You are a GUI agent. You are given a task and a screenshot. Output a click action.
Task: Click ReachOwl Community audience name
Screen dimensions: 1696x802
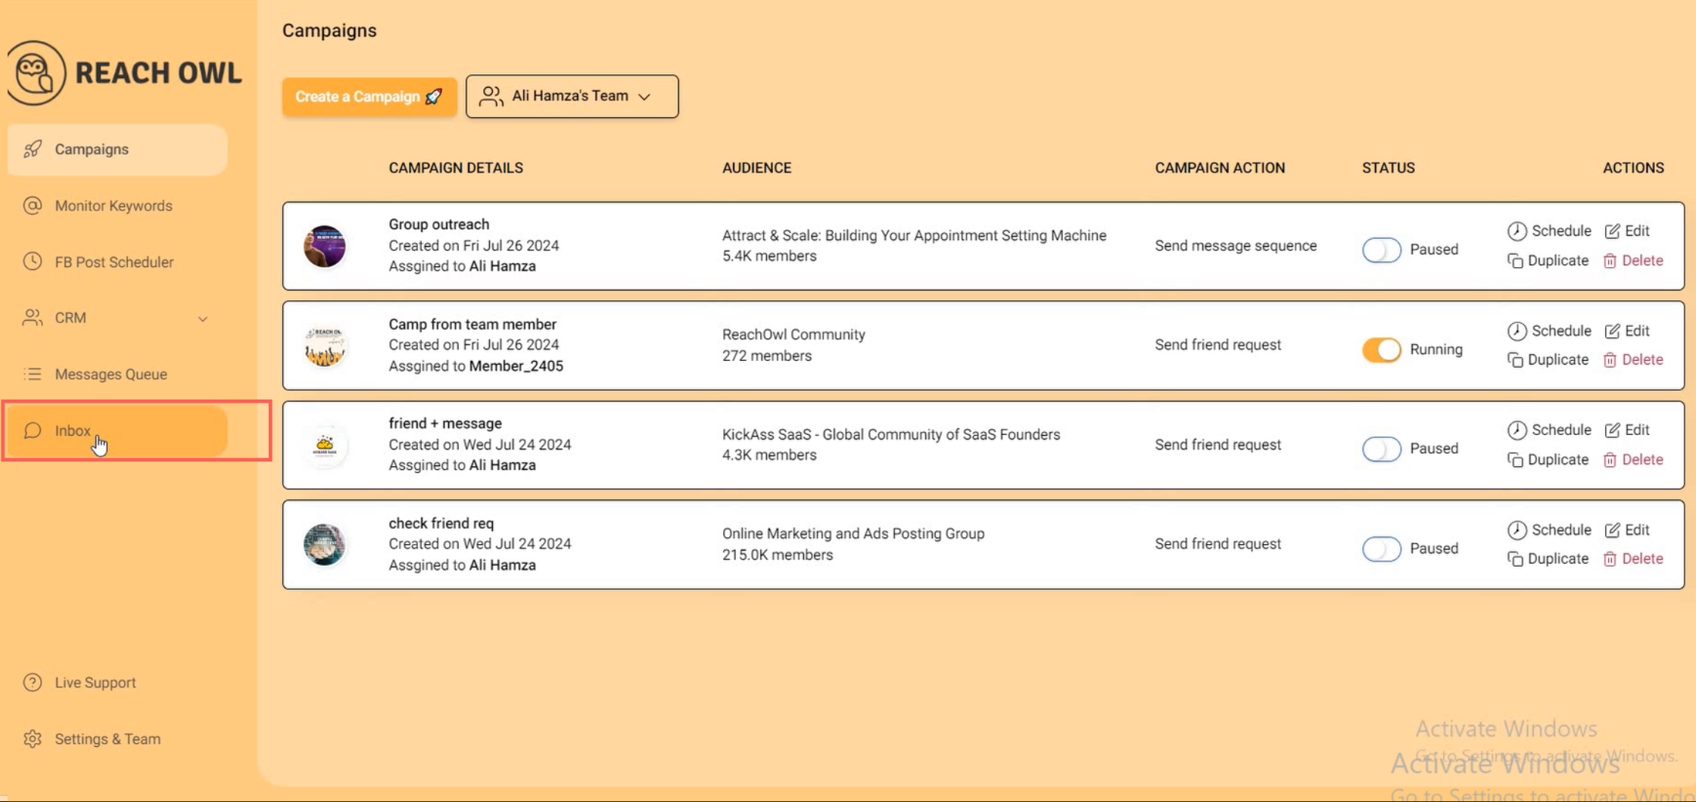point(793,334)
